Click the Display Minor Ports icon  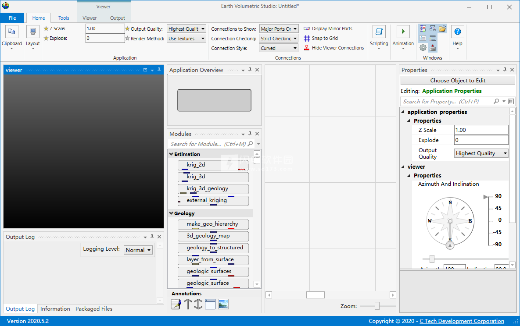point(307,29)
